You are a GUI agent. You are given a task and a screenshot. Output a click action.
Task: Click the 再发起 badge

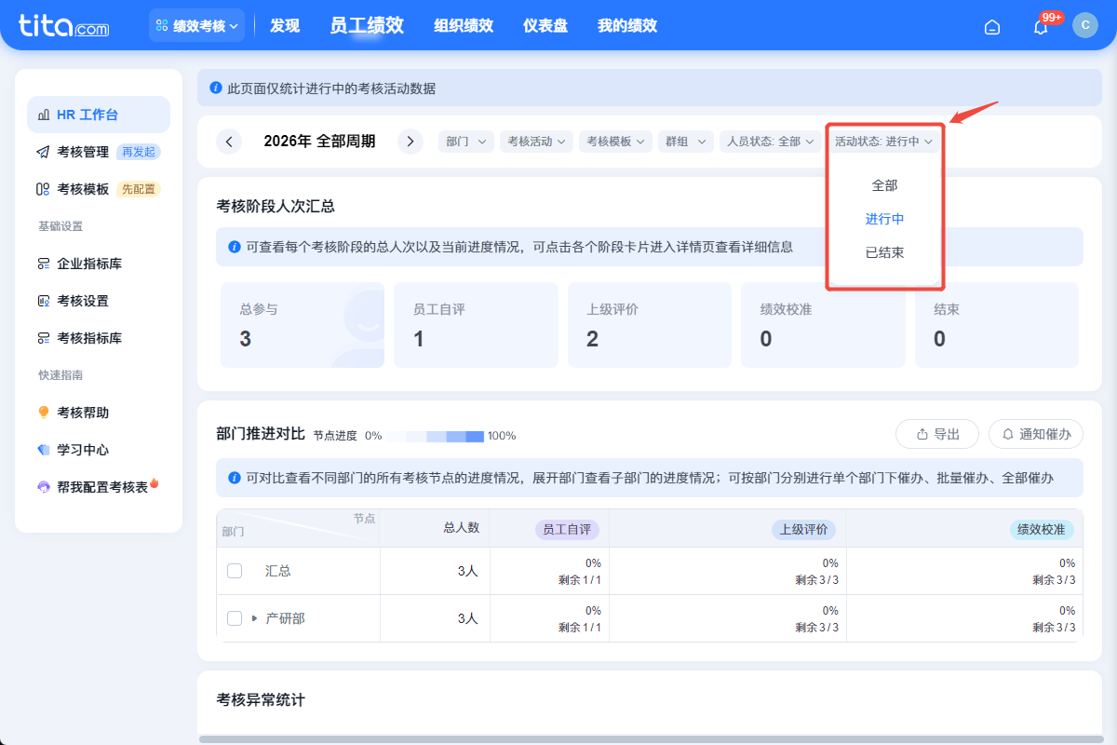pos(139,152)
